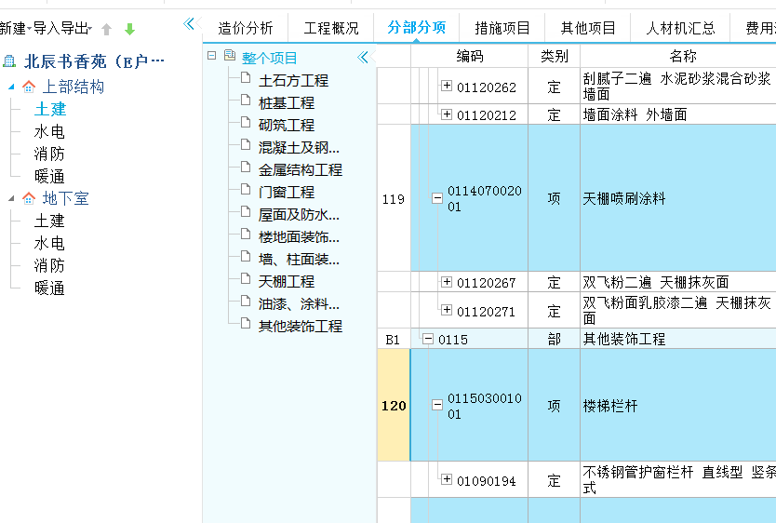Open 屋面及防水... section in tree
Image resolution: width=776 pixels, height=523 pixels.
[x=299, y=215]
